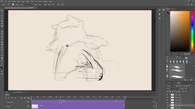The height and width of the screenshot is (109, 195).
Task: Open the timeline transition icon
Action: tap(28, 98)
